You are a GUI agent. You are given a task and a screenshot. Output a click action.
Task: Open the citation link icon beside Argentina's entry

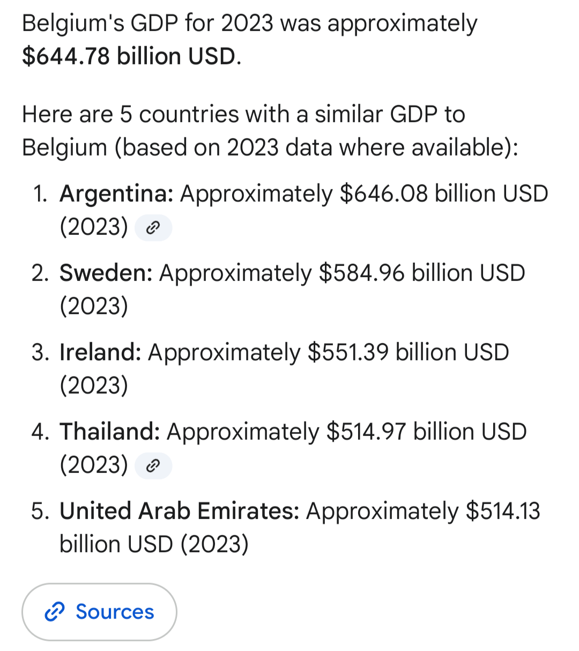coord(153,228)
